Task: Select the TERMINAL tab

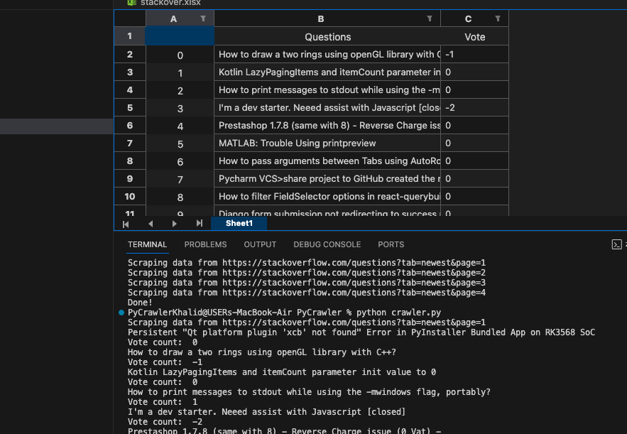Action: (147, 244)
